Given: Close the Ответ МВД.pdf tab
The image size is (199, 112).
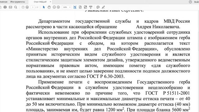Looking at the screenshot, I should click(x=50, y=2).
